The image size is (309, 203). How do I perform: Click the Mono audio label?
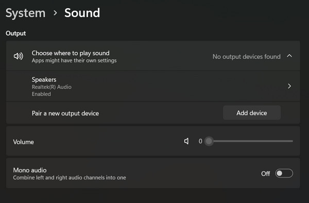tap(30, 170)
